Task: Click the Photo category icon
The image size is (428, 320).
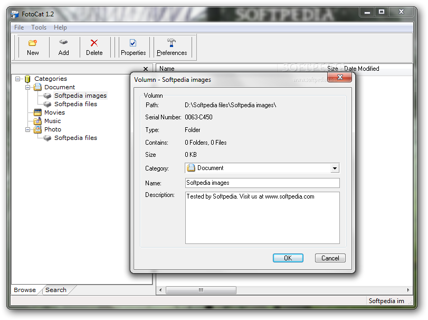Action: (x=37, y=129)
